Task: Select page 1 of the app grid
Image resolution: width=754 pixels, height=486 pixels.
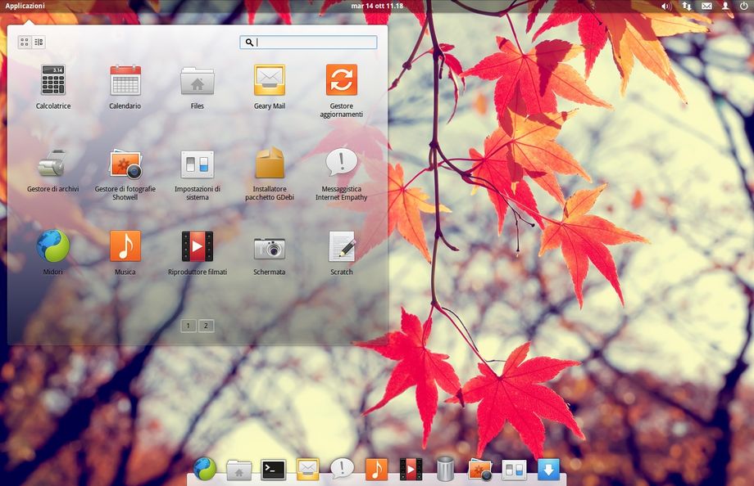Action: (188, 326)
